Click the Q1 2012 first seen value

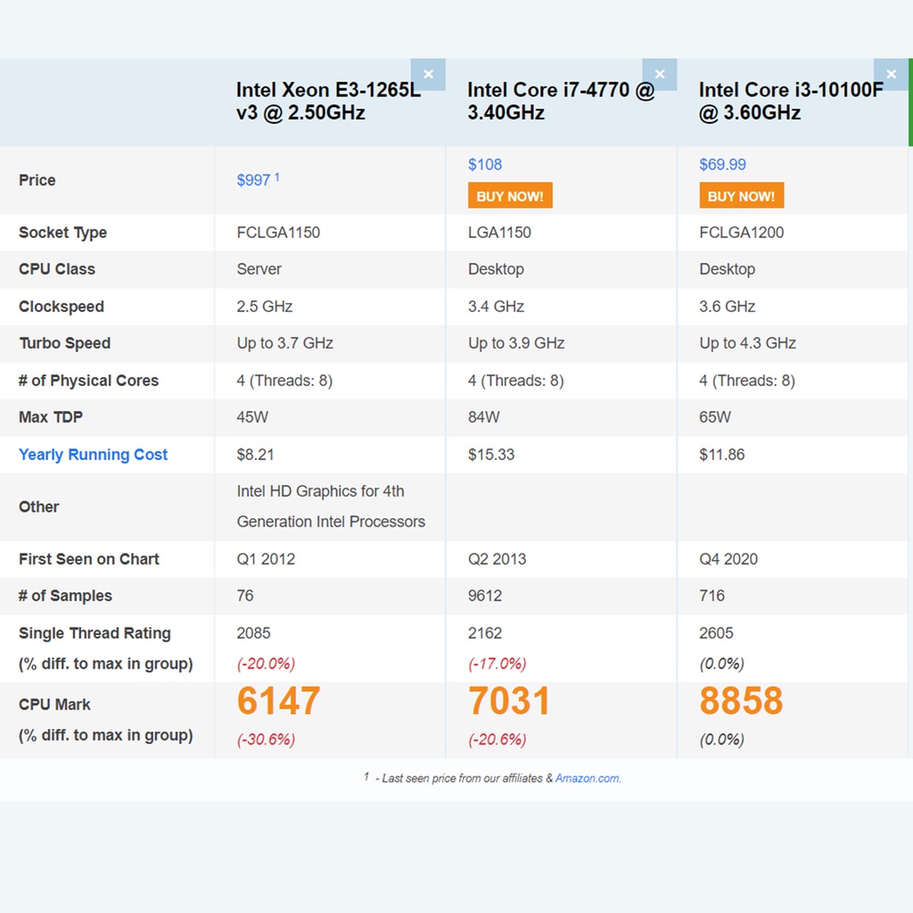point(266,559)
